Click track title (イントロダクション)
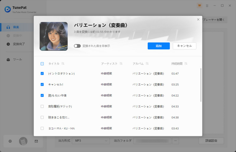Viewport: 236px width, 152px height. point(61,74)
